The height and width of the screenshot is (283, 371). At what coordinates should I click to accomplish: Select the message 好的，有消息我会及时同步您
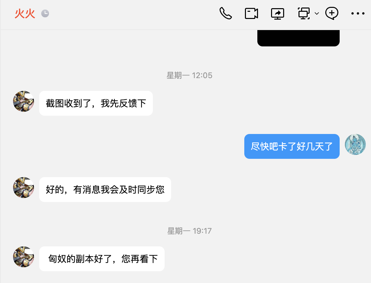[x=105, y=190]
